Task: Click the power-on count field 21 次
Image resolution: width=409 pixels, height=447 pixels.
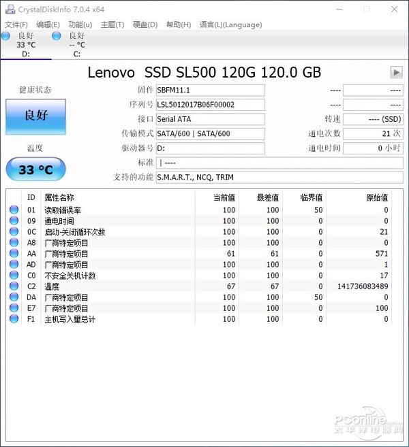Action: point(373,134)
